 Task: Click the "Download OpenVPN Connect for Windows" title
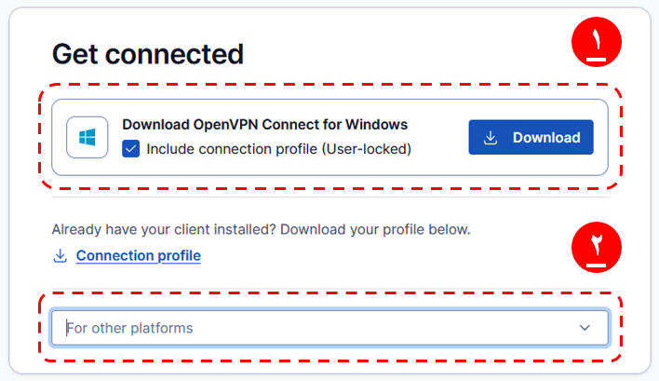264,124
